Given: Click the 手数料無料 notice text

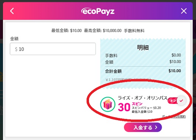Looking at the screenshot, I should click(134, 31).
